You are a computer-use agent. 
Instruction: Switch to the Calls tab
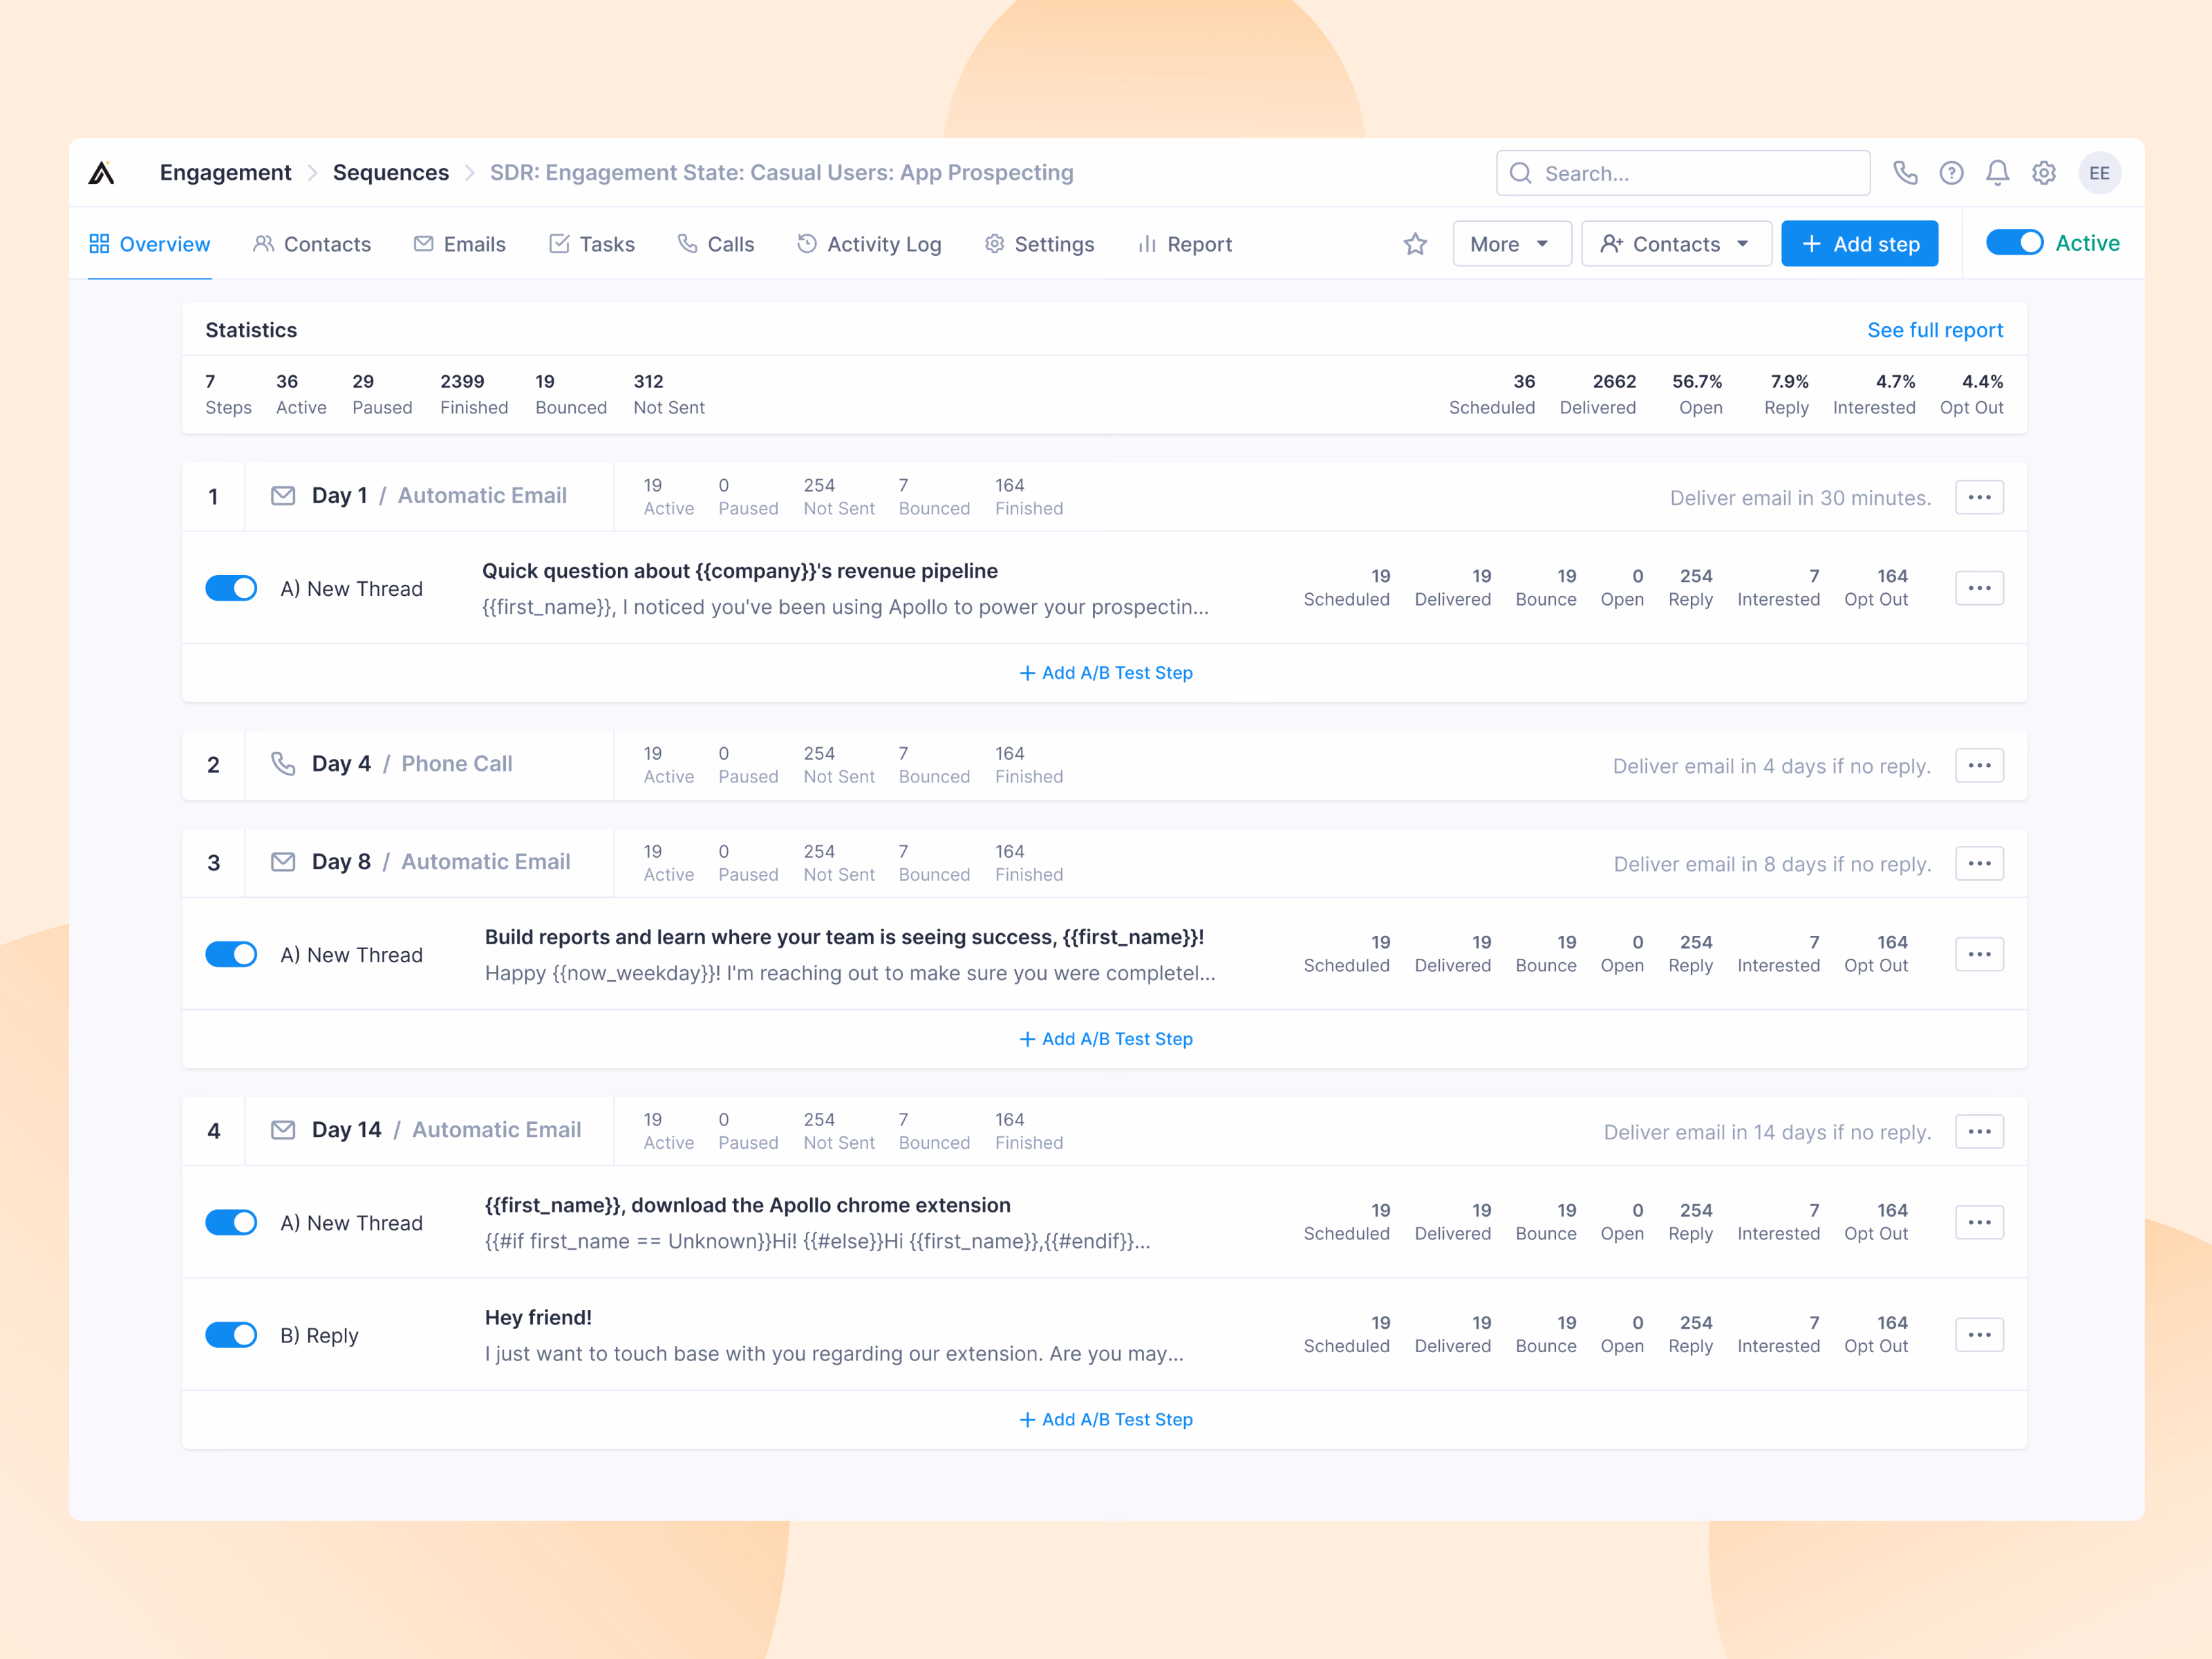tap(716, 244)
